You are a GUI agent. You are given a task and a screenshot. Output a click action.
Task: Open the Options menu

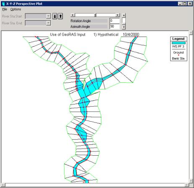(x=16, y=9)
